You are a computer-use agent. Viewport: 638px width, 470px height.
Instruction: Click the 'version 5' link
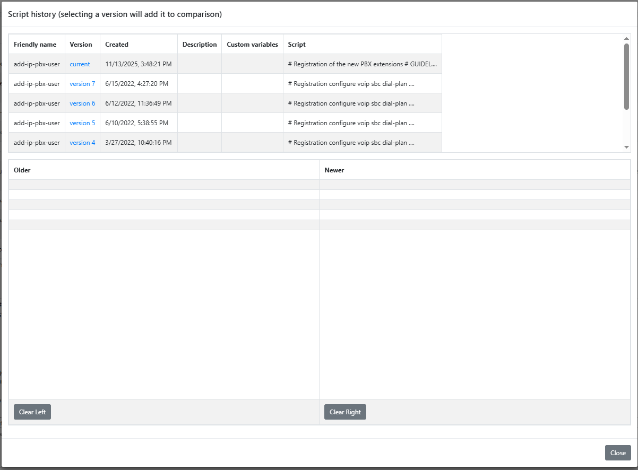tap(82, 123)
